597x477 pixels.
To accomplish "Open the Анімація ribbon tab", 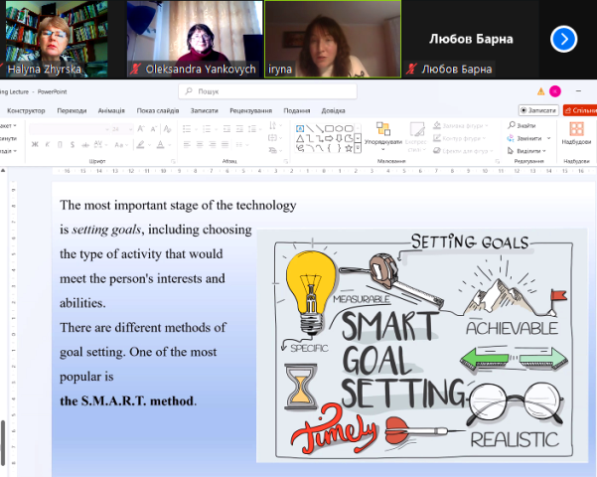I will (x=111, y=110).
